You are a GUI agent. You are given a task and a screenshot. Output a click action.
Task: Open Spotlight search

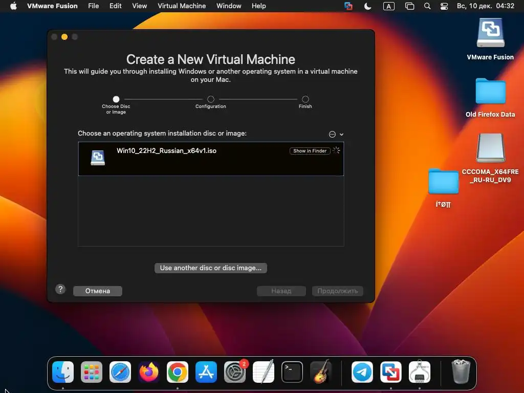(x=427, y=6)
